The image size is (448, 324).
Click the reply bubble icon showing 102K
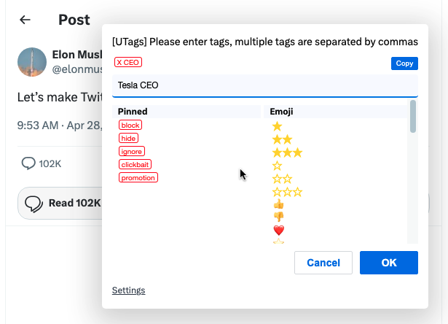pyautogui.click(x=29, y=163)
